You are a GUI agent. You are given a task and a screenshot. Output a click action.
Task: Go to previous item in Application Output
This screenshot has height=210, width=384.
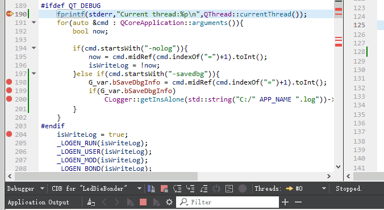[x=104, y=202]
